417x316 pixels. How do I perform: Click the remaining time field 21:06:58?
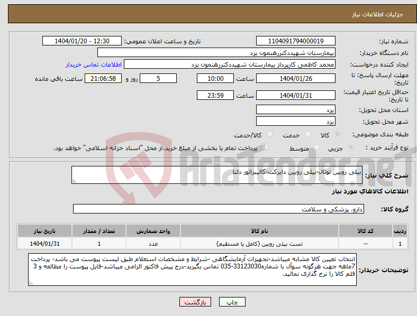[103, 78]
